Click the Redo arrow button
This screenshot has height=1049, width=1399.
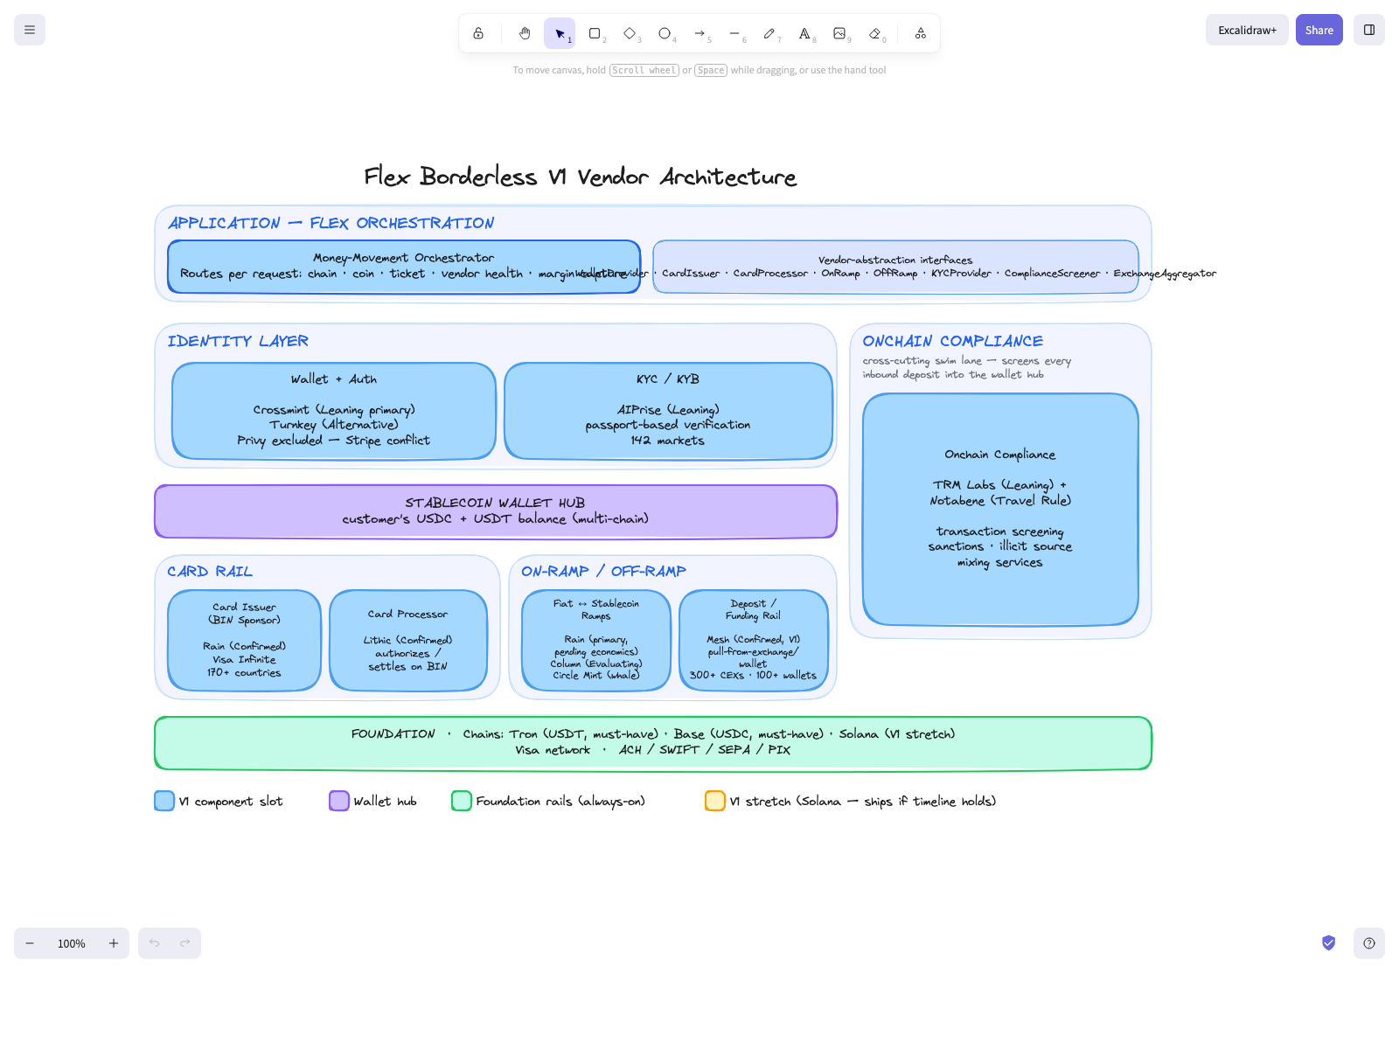coord(185,943)
